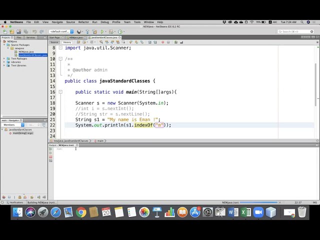Click the red Stop icon in Output panel
The image size is (320, 240).
(50, 156)
